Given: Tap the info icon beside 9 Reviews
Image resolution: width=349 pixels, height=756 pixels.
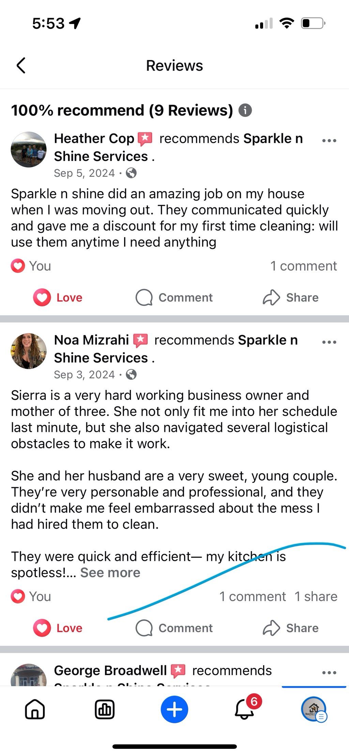Looking at the screenshot, I should point(245,111).
